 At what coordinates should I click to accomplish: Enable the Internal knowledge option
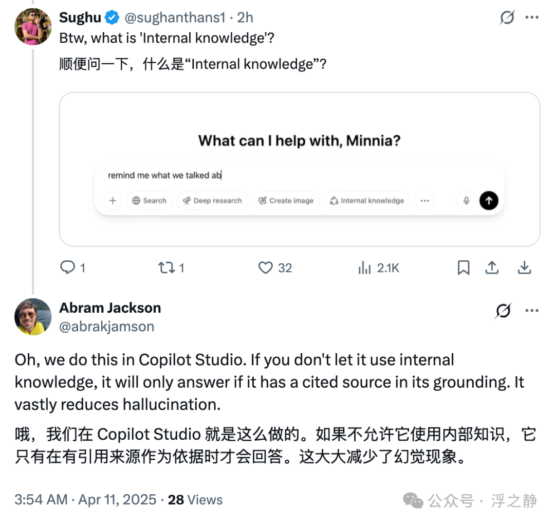(367, 201)
